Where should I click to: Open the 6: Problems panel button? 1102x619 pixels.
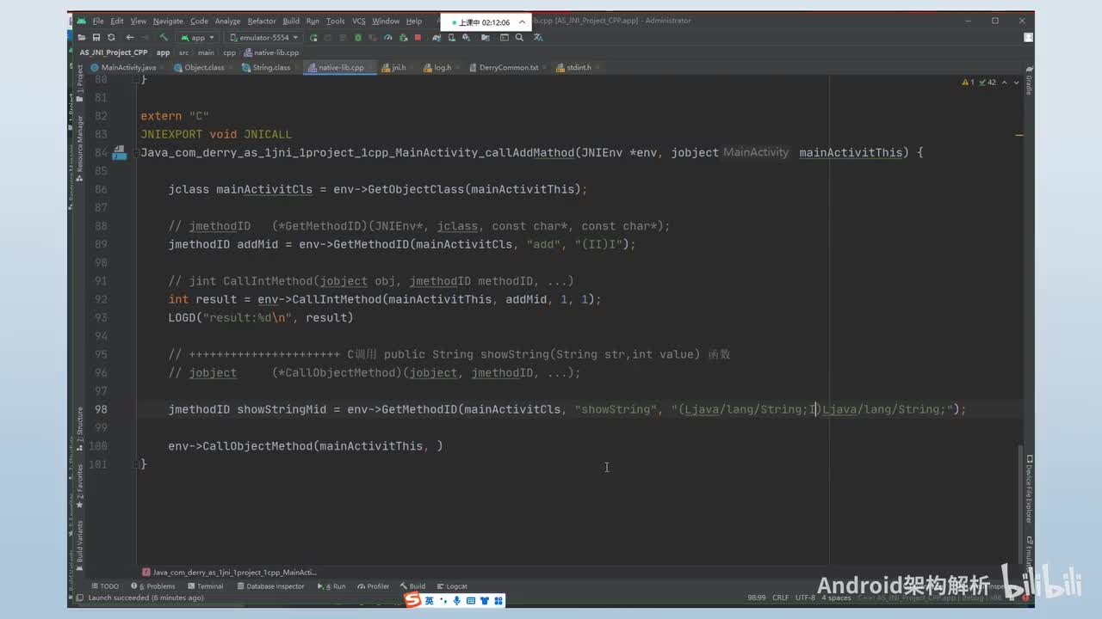coord(152,586)
